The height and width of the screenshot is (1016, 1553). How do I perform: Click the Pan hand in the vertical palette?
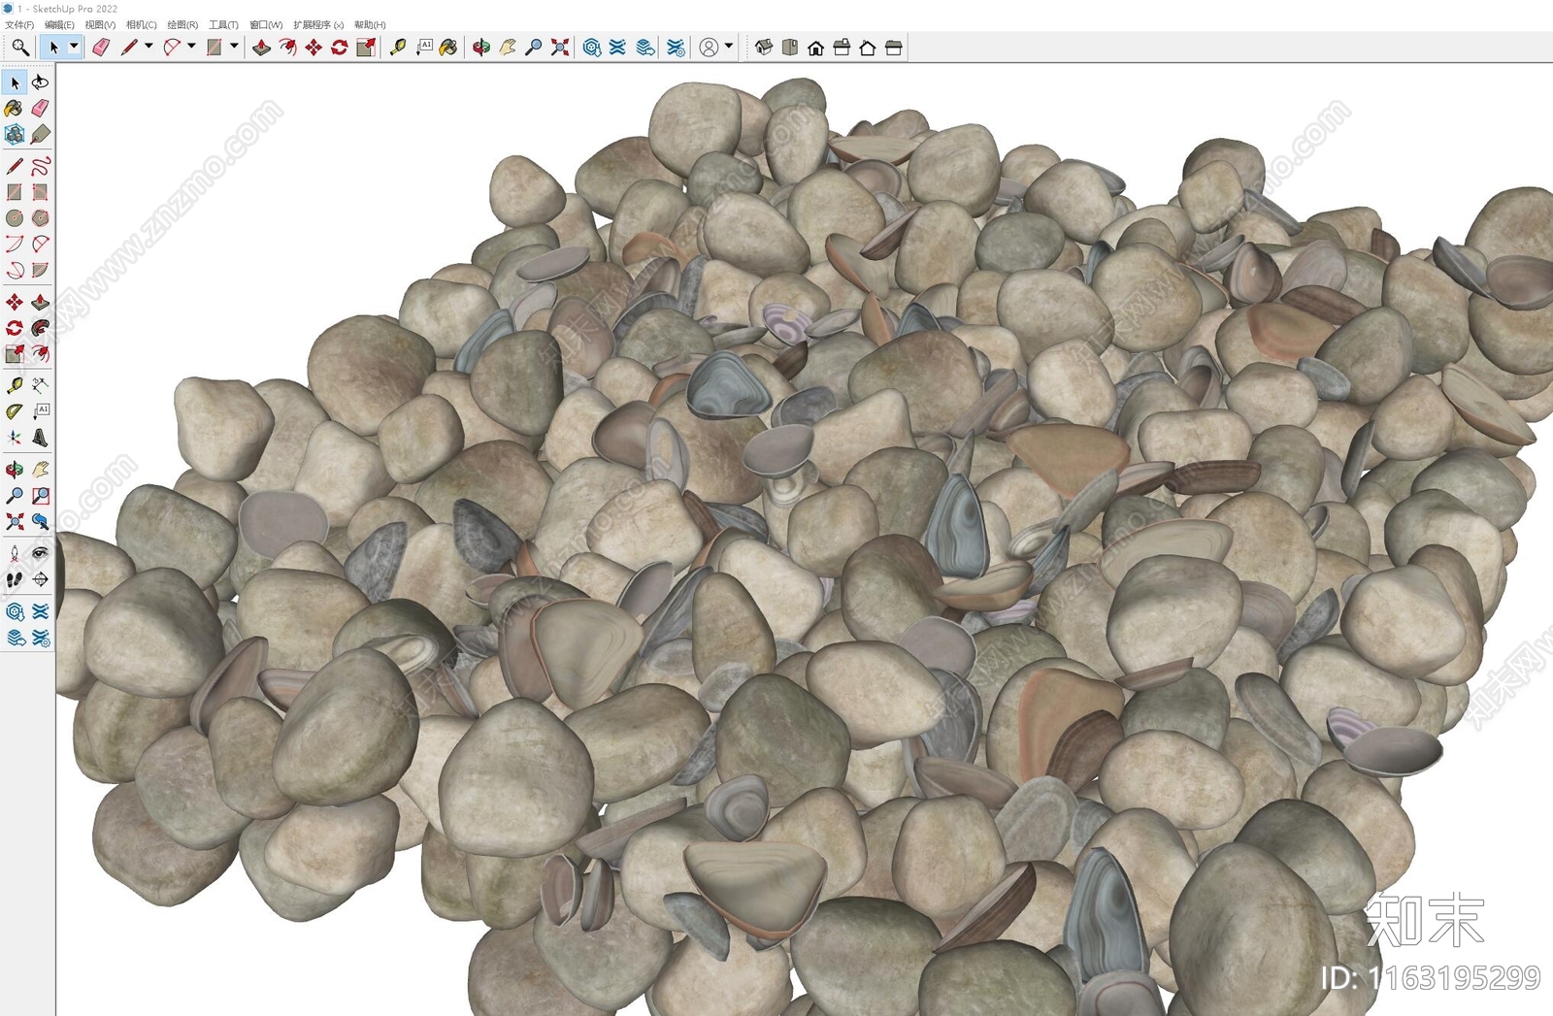[x=40, y=470]
